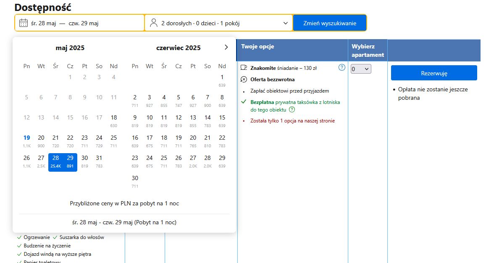Screen dimensions: 486x263
Task: Click the breakfast info question mark icon
Action: pyautogui.click(x=342, y=68)
